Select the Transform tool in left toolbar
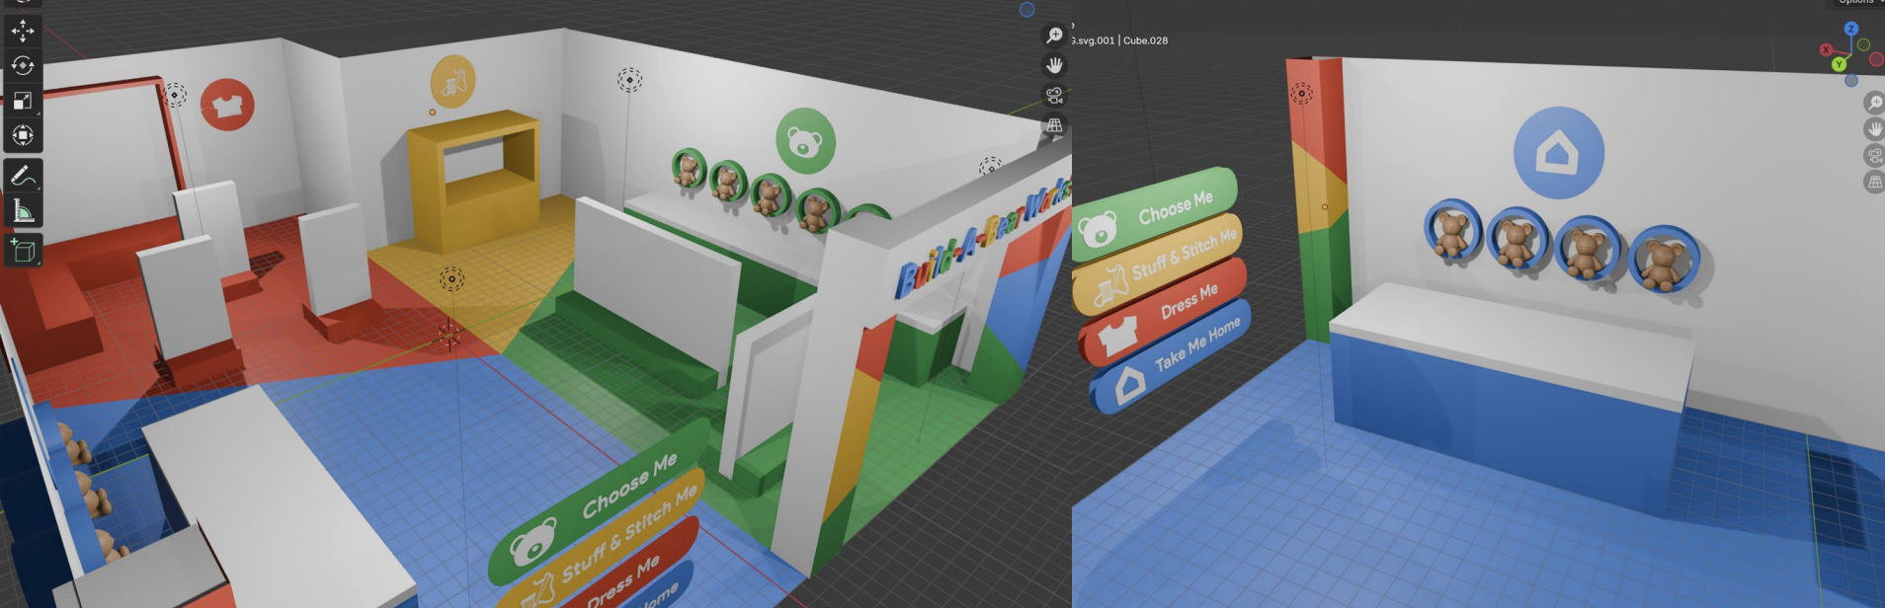 pyautogui.click(x=22, y=134)
